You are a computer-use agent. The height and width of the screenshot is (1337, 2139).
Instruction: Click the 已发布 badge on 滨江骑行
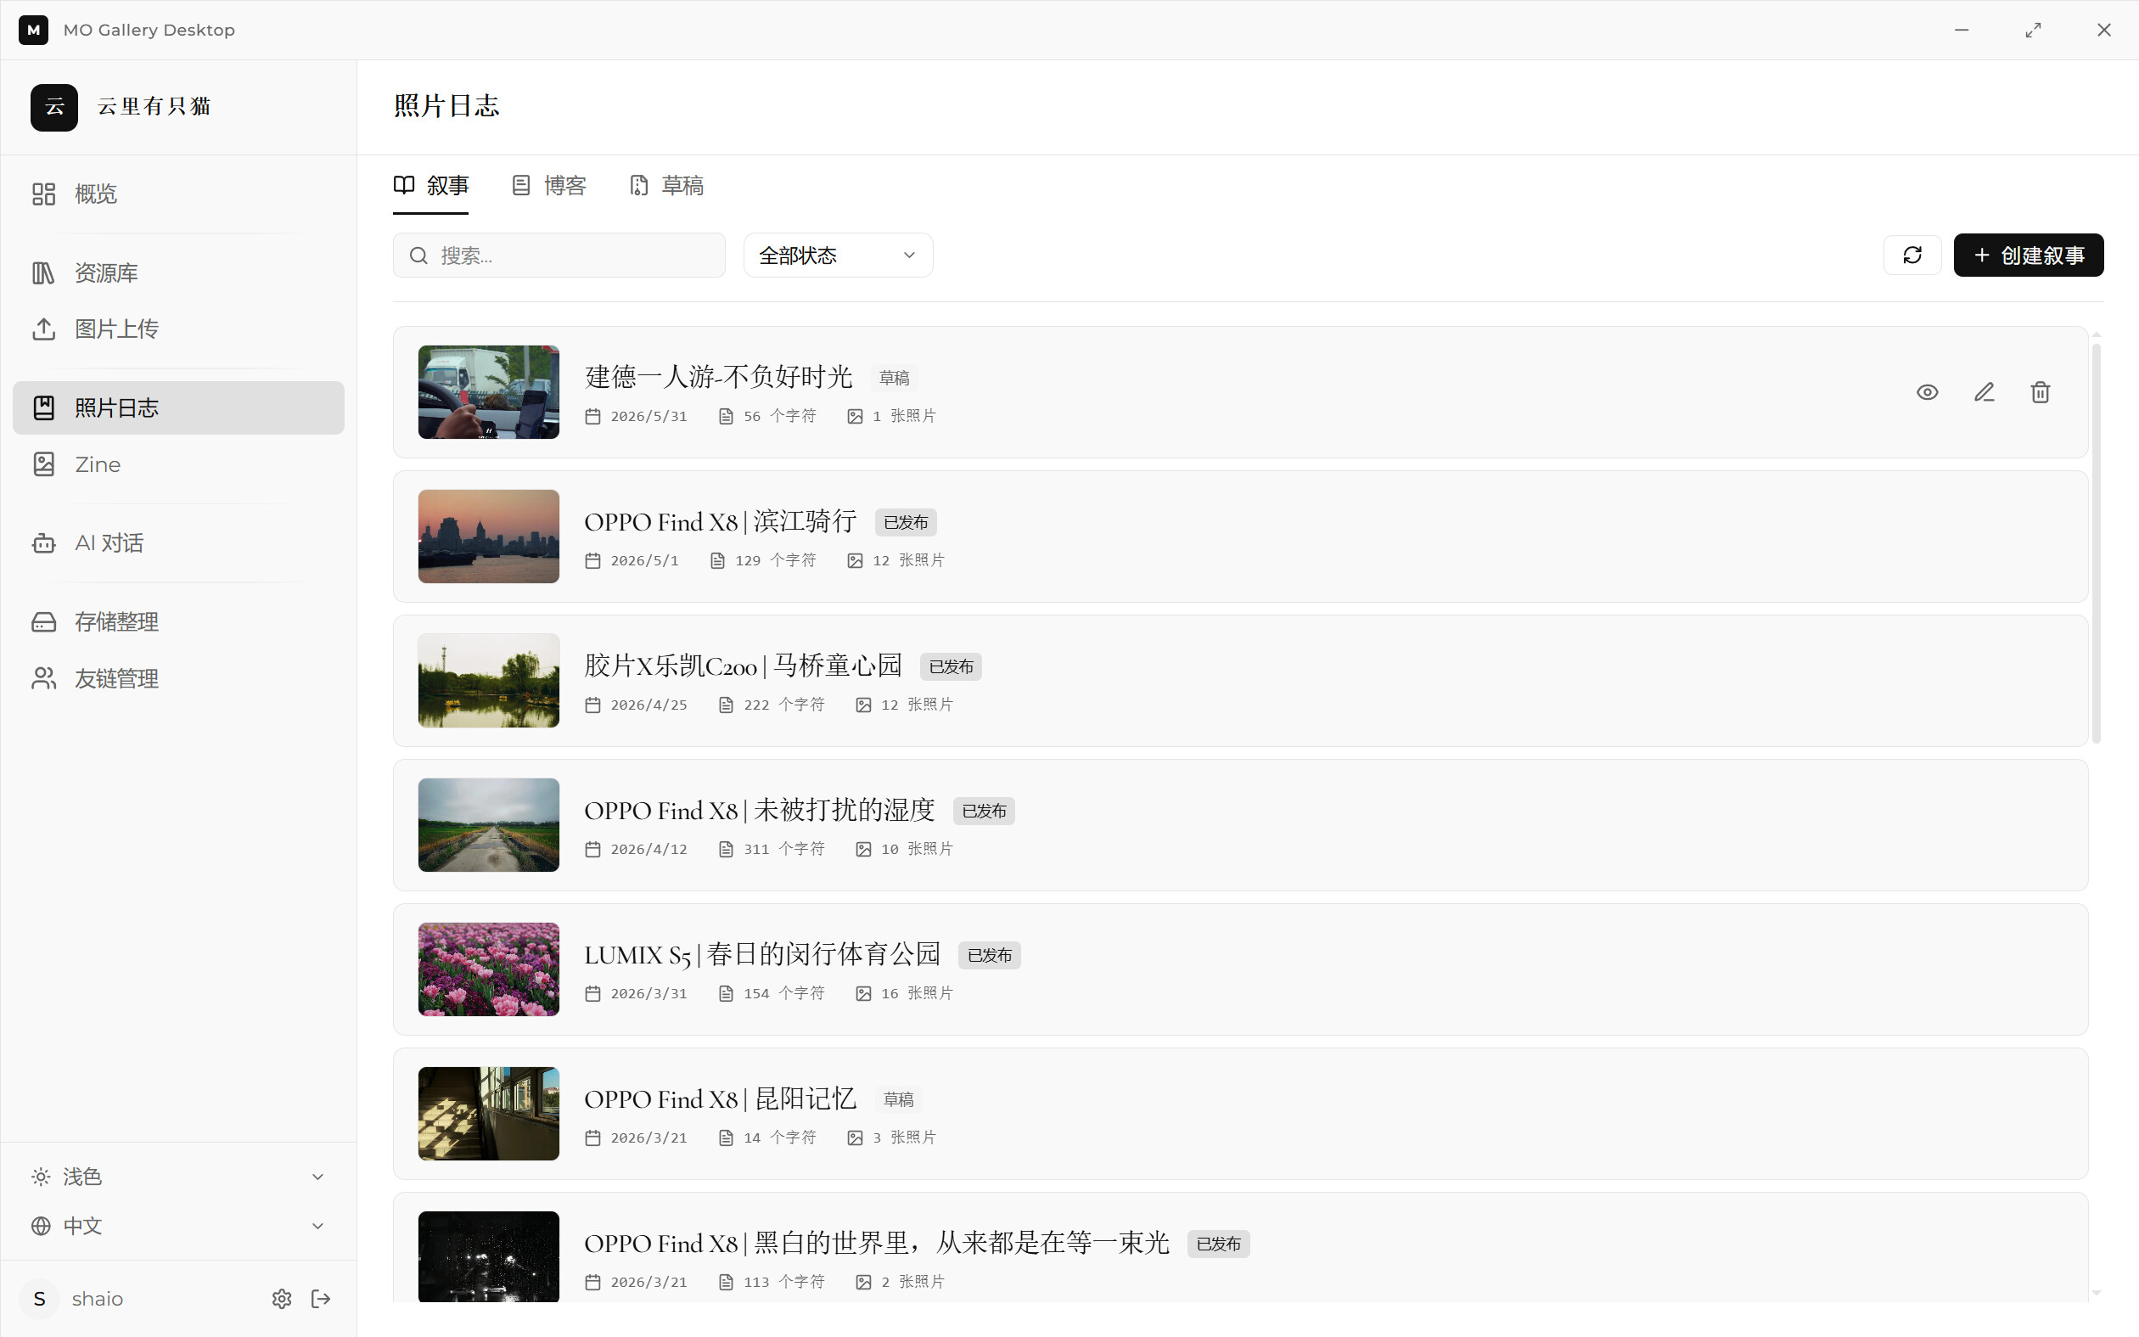pos(906,522)
